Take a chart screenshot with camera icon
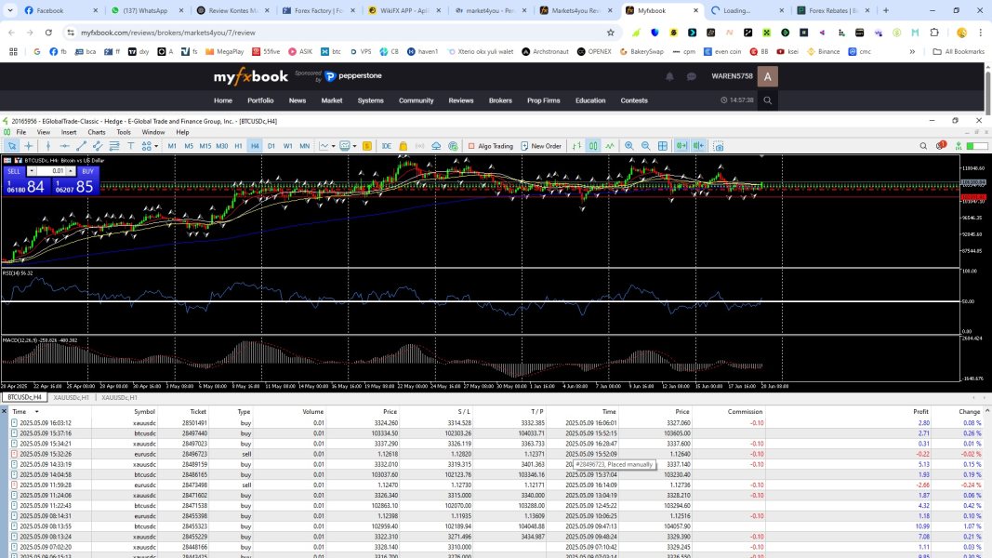 (718, 146)
